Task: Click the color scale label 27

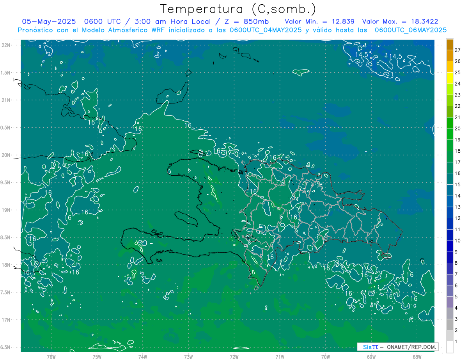Action: pyautogui.click(x=458, y=50)
